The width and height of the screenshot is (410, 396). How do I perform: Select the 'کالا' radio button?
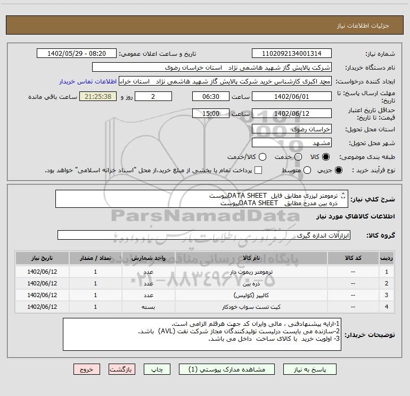point(326,157)
